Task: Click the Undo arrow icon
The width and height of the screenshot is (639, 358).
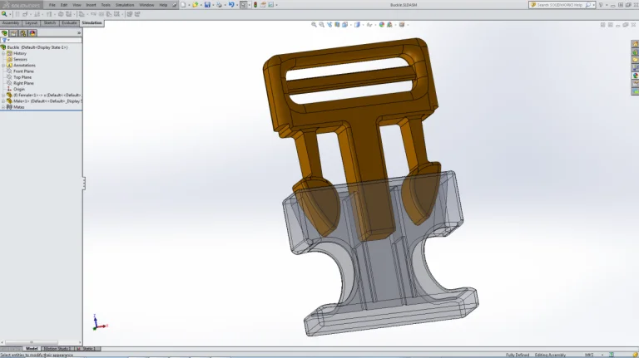Action: (x=231, y=5)
